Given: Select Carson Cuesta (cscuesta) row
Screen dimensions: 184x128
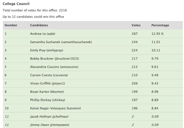Looking at the screenshot, I should [93, 75].
